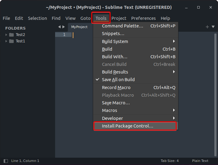
Task: Go to next tab with right arrow
Action: (64, 27)
